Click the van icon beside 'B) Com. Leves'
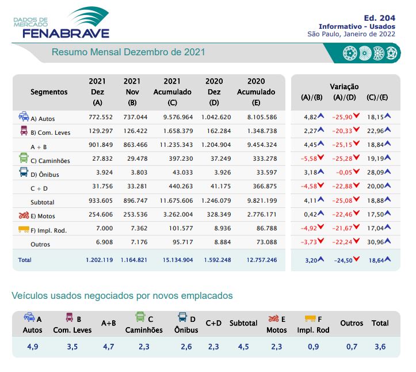The width and height of the screenshot is (416, 372). [24, 131]
